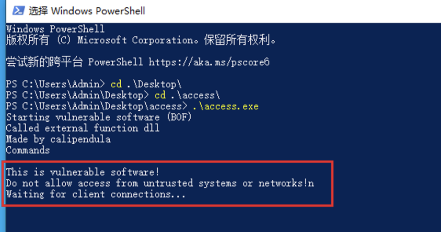Click the "Waiting for client connections..." line
Image resolution: width=441 pixels, height=232 pixels.
96,194
